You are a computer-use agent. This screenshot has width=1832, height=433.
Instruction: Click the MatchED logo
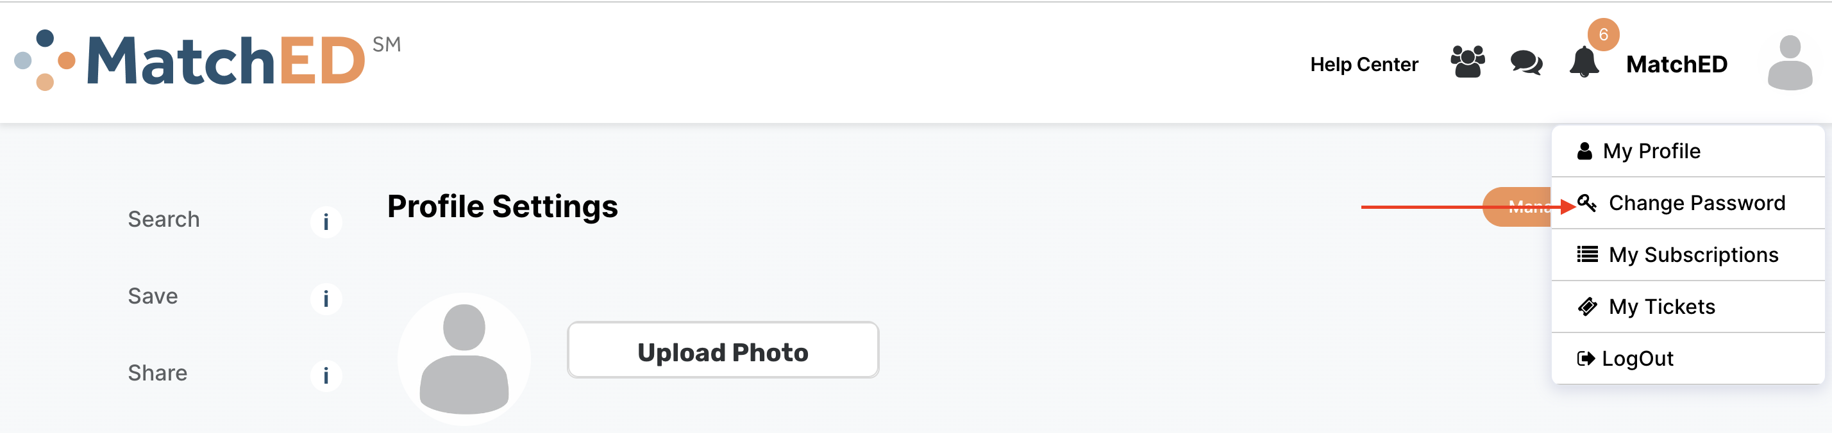click(x=206, y=61)
